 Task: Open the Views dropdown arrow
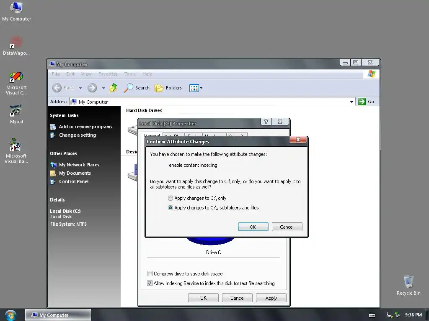click(202, 88)
